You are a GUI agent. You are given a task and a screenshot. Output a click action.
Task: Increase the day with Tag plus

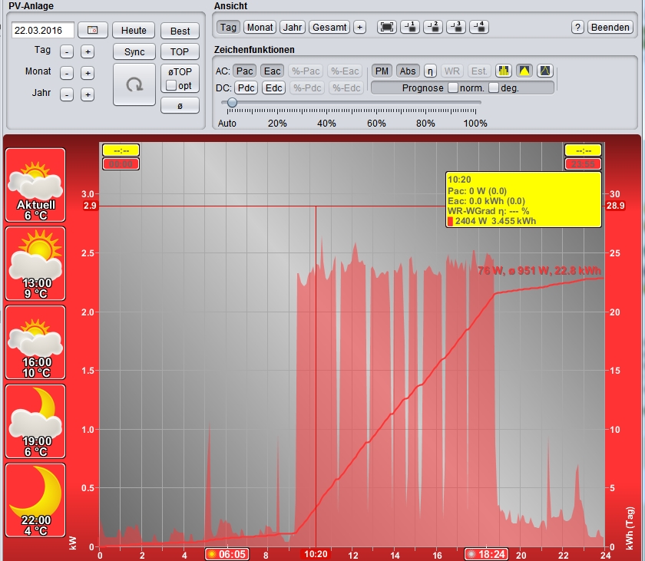coord(88,51)
